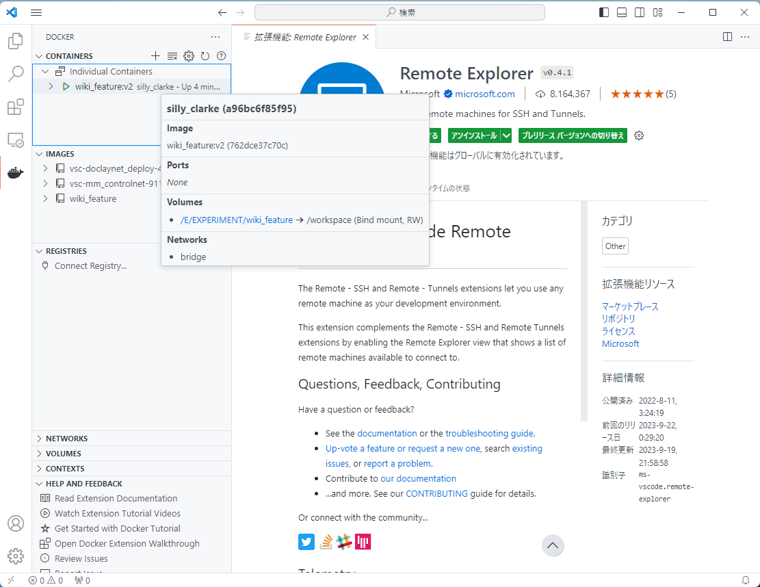760x587 pixels.
Task: Expand the CONTEXTS section
Action: (39, 469)
